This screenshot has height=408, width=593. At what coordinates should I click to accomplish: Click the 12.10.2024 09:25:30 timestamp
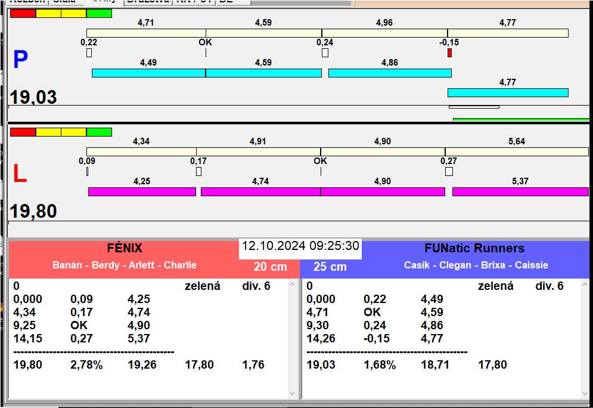(x=300, y=246)
